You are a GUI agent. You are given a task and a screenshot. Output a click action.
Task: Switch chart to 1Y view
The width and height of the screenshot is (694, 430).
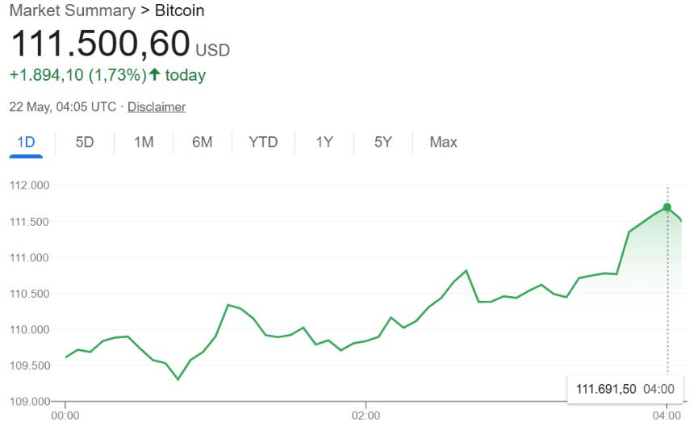tap(324, 142)
